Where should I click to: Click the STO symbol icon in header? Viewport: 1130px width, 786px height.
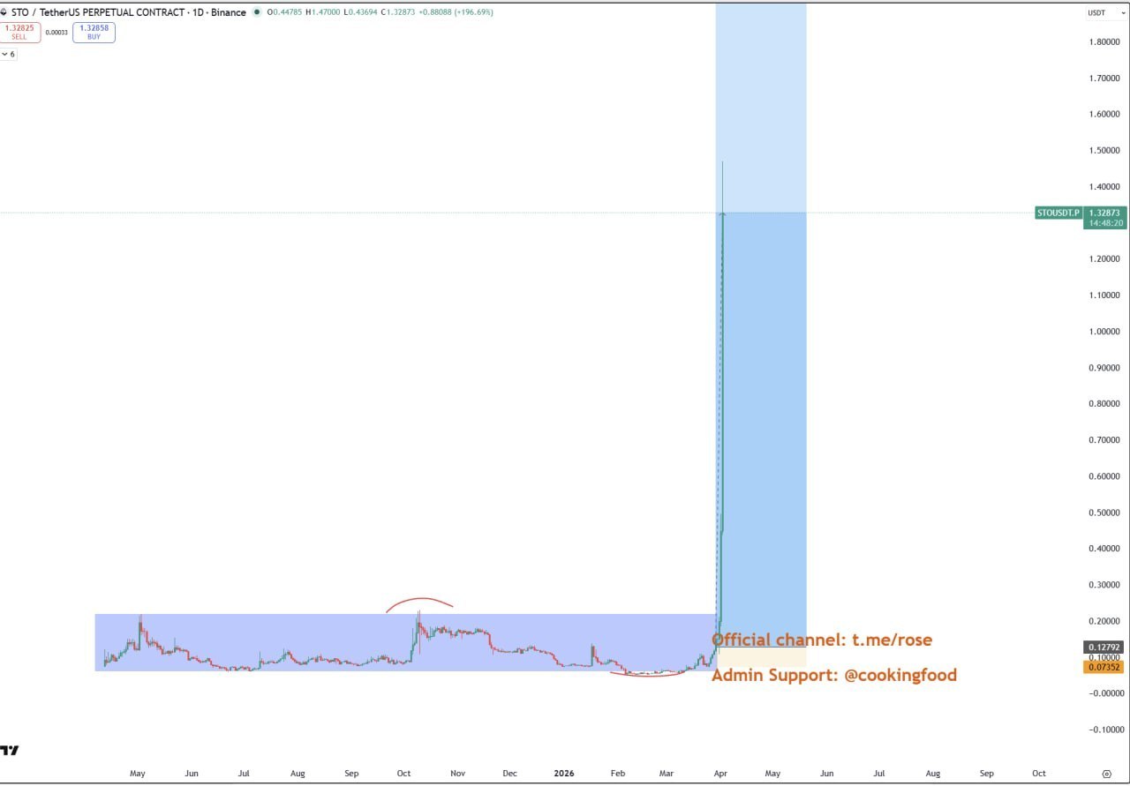pyautogui.click(x=4, y=12)
